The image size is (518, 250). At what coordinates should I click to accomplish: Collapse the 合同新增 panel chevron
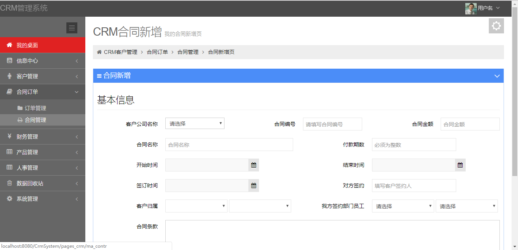click(x=497, y=76)
